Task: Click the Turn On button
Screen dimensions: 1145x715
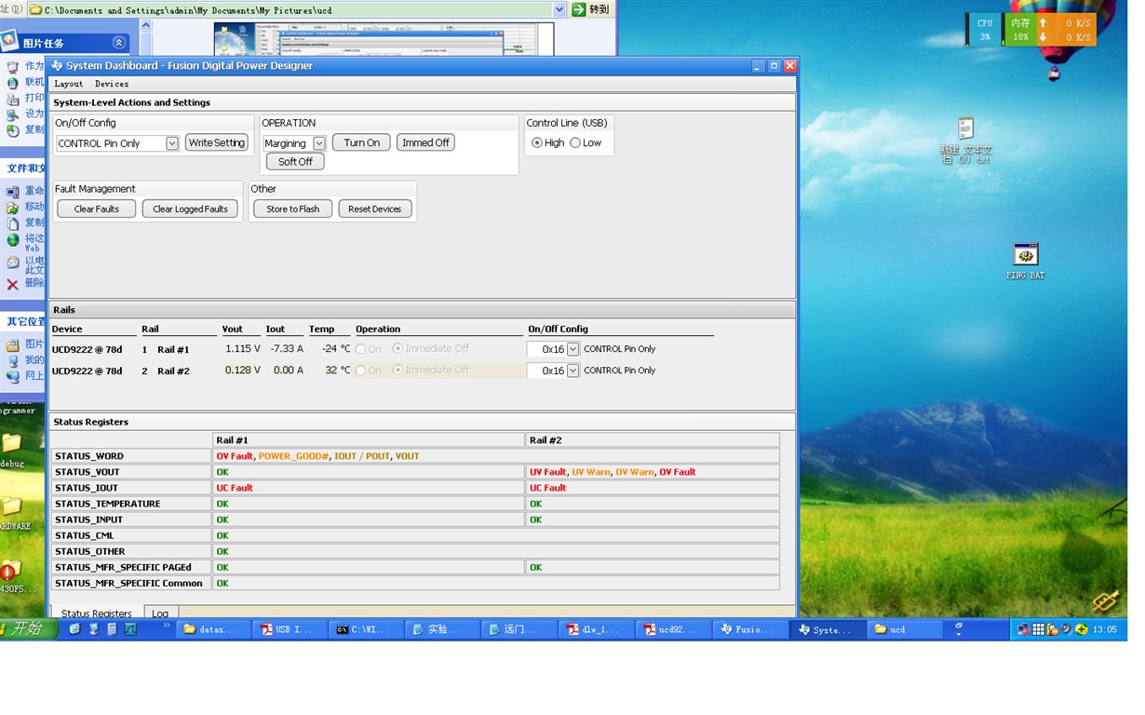Action: tap(361, 142)
